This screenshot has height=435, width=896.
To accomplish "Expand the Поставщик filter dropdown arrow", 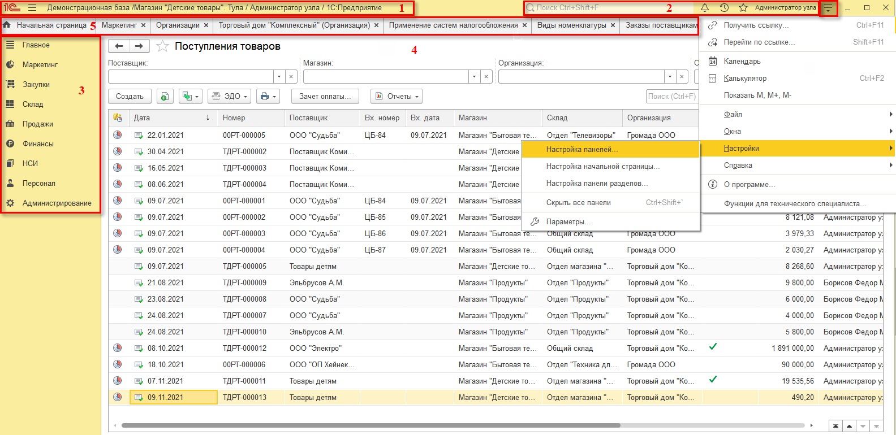I will pos(279,76).
